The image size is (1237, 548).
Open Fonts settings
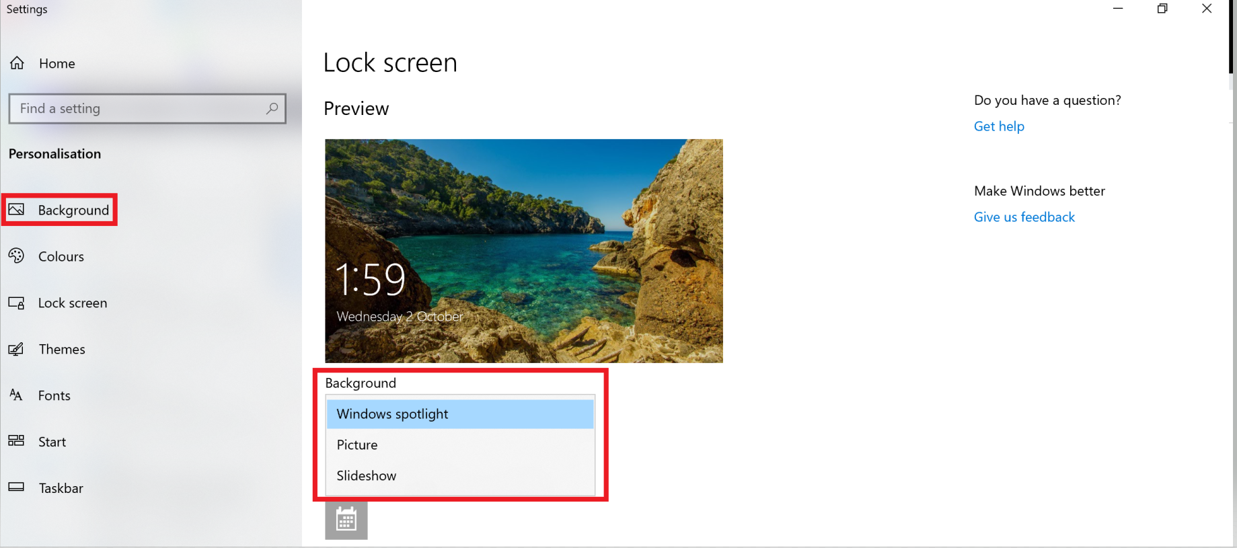pyautogui.click(x=54, y=395)
